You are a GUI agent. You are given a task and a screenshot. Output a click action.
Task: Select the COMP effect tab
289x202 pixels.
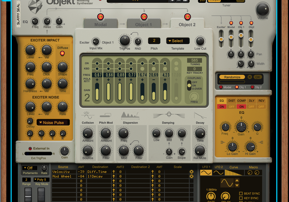[242, 101]
